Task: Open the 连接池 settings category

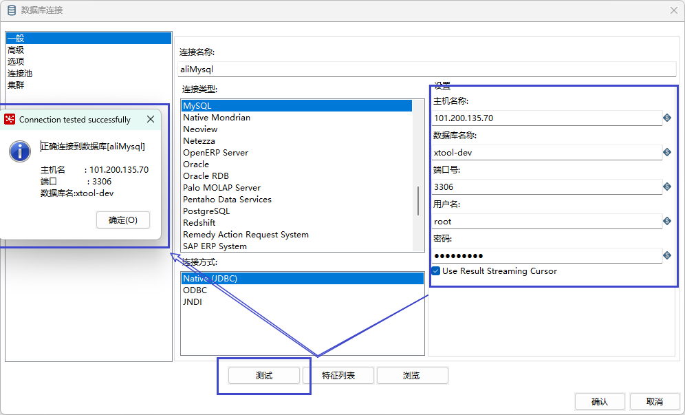Action: 20,73
